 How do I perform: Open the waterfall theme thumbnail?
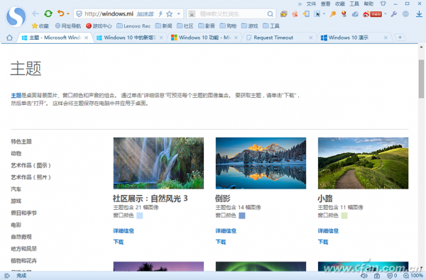[158, 163]
